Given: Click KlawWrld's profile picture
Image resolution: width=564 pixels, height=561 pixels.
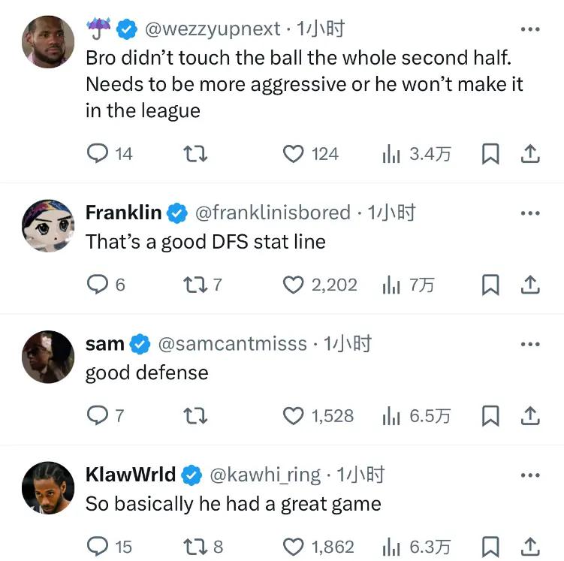Looking at the screenshot, I should pyautogui.click(x=47, y=487).
